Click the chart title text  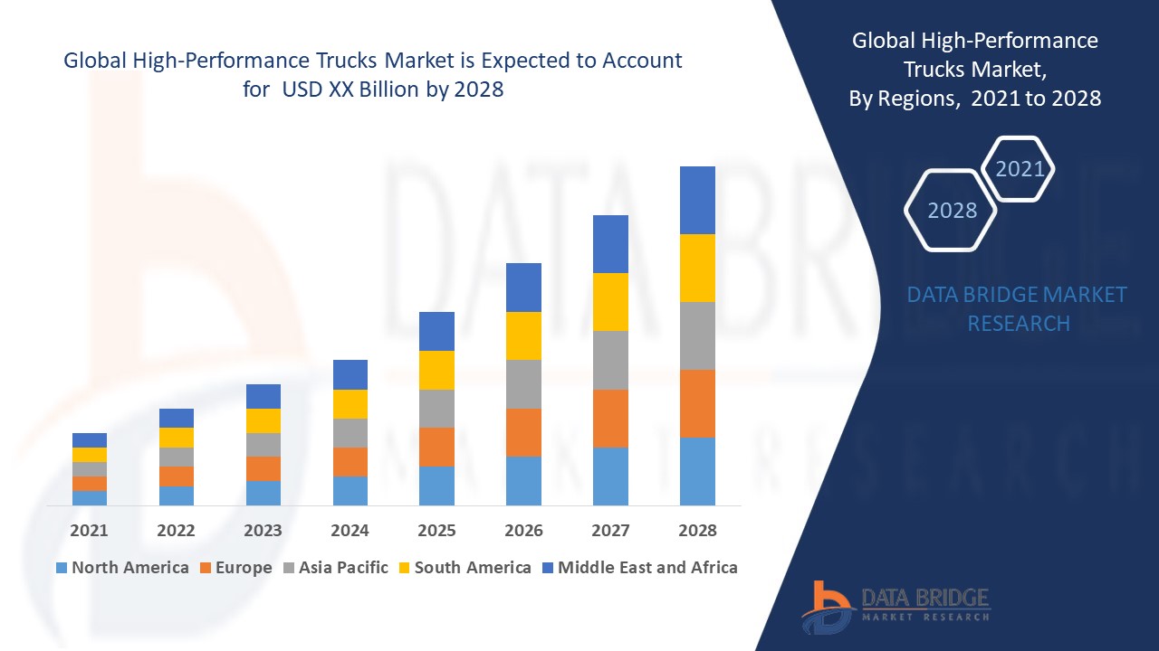click(373, 75)
